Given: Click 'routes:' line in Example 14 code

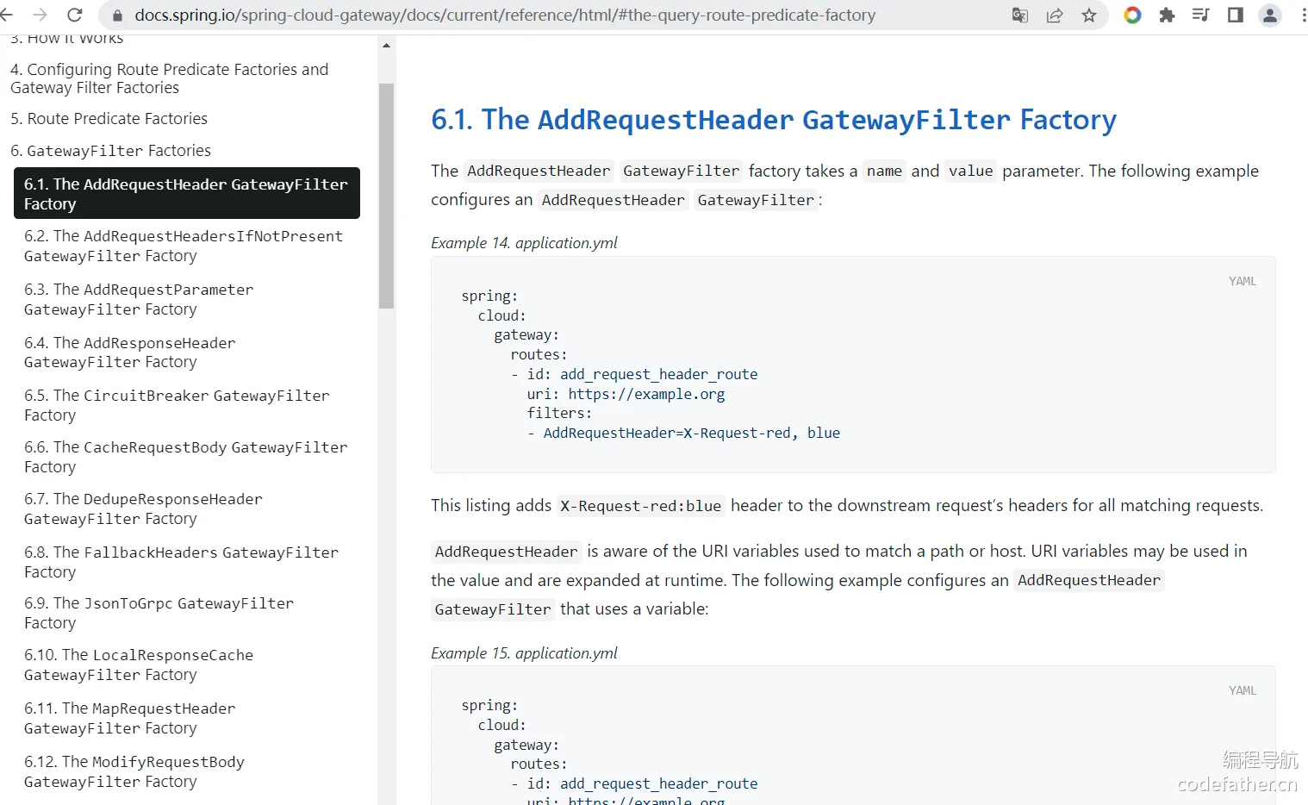Looking at the screenshot, I should tap(539, 354).
